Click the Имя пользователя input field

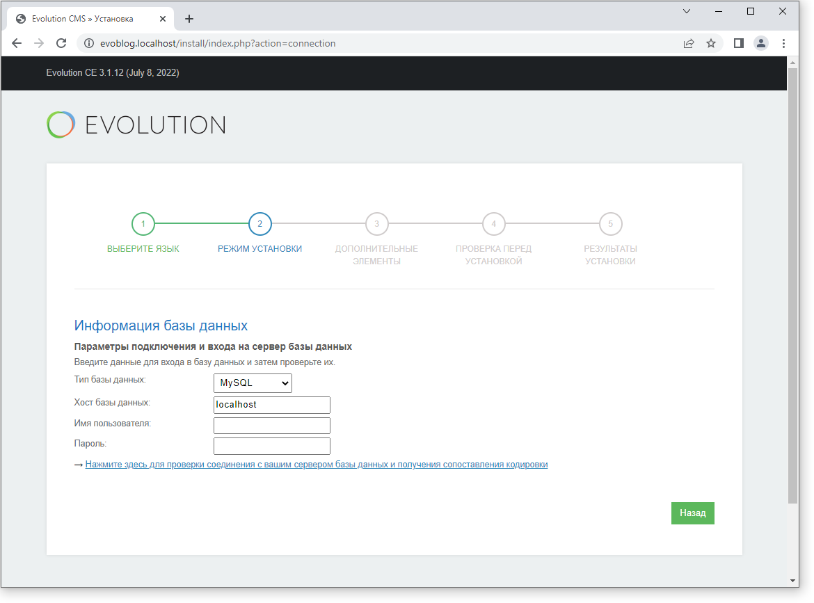(272, 426)
